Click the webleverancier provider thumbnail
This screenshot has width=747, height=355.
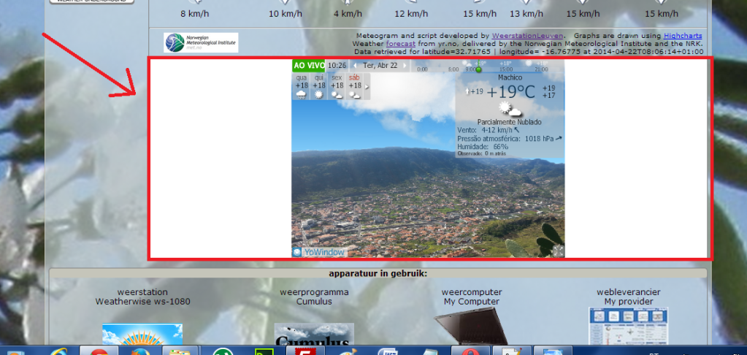[x=628, y=326]
